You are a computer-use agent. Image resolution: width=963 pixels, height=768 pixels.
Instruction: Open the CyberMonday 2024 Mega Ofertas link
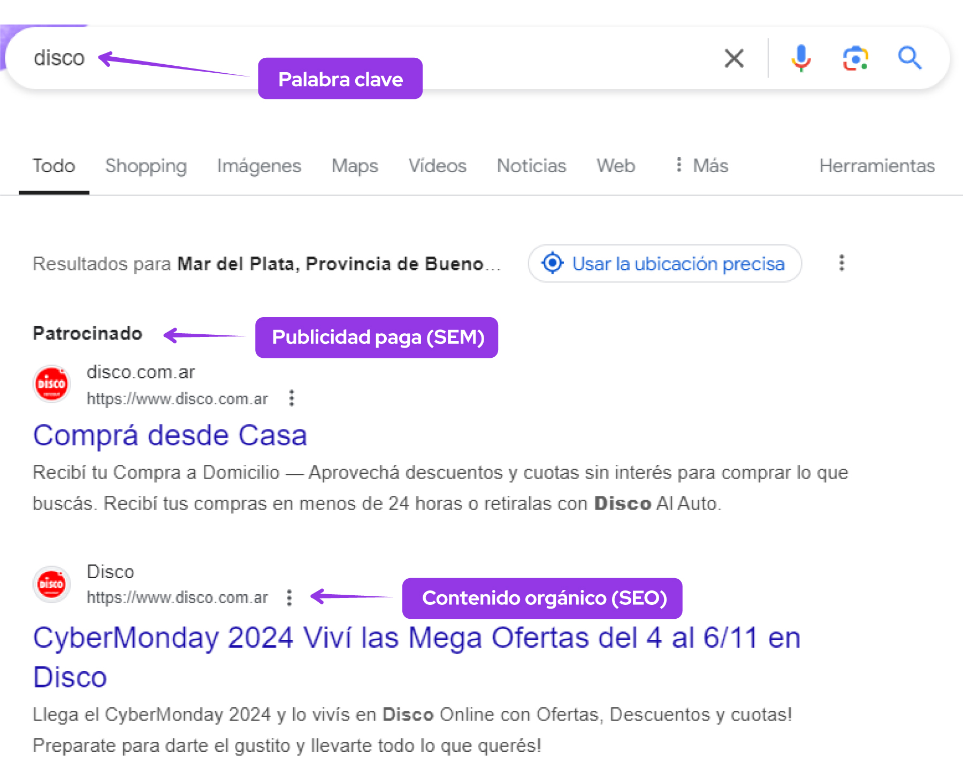tap(416, 657)
